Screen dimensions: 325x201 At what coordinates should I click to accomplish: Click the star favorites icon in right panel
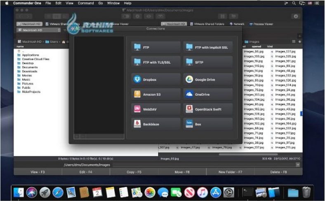(300, 42)
